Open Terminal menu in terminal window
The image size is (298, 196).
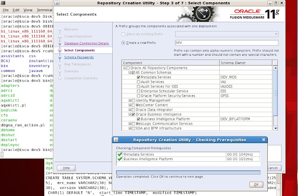point(44,10)
